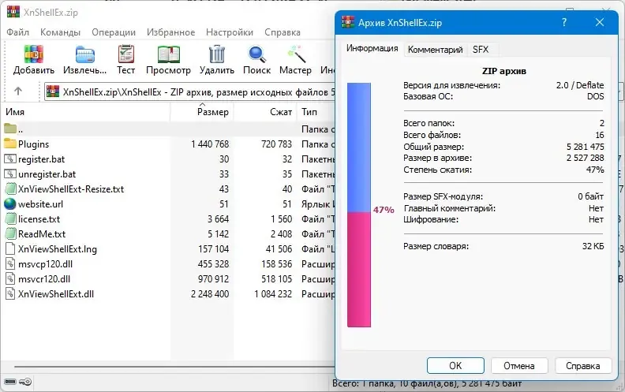This screenshot has width=625, height=392.
Task: Click XnViewShellExt.lng blank file icon
Action: pyautogui.click(x=10, y=248)
